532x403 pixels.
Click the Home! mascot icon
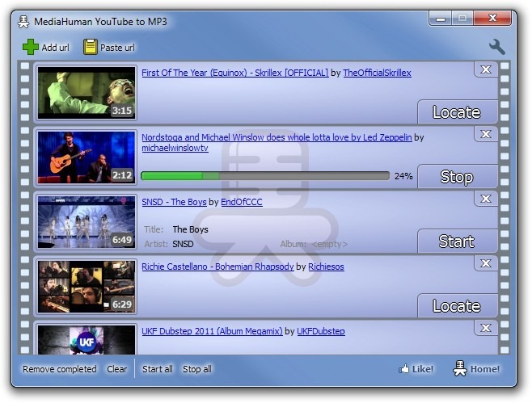click(x=460, y=368)
